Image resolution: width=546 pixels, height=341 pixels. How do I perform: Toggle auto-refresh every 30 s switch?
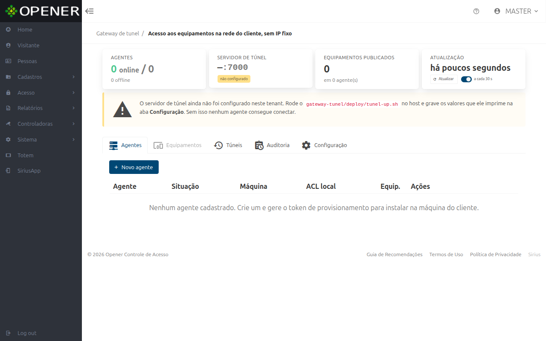pos(466,79)
